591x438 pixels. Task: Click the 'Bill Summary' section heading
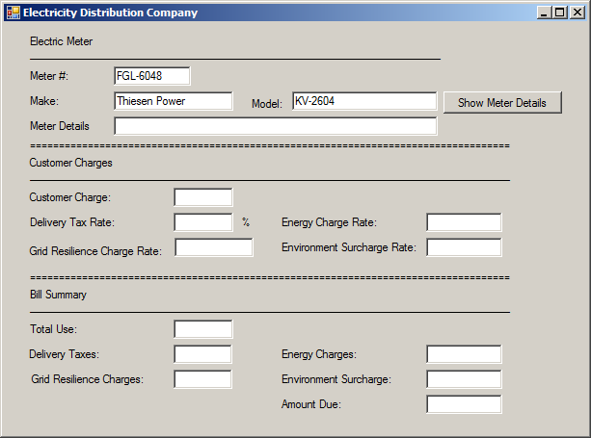[58, 295]
